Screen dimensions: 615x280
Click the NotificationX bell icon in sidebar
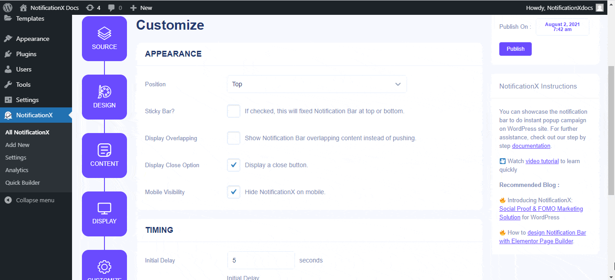point(8,115)
